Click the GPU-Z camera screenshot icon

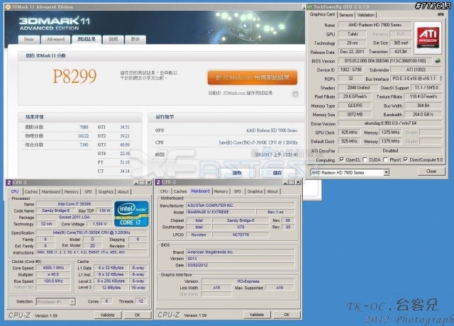[x=441, y=14]
